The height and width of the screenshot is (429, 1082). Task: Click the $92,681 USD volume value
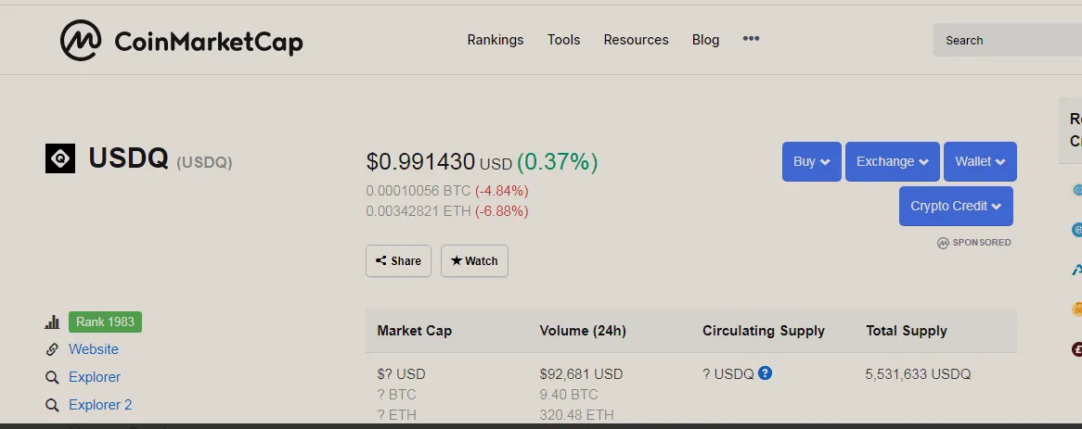pos(581,374)
